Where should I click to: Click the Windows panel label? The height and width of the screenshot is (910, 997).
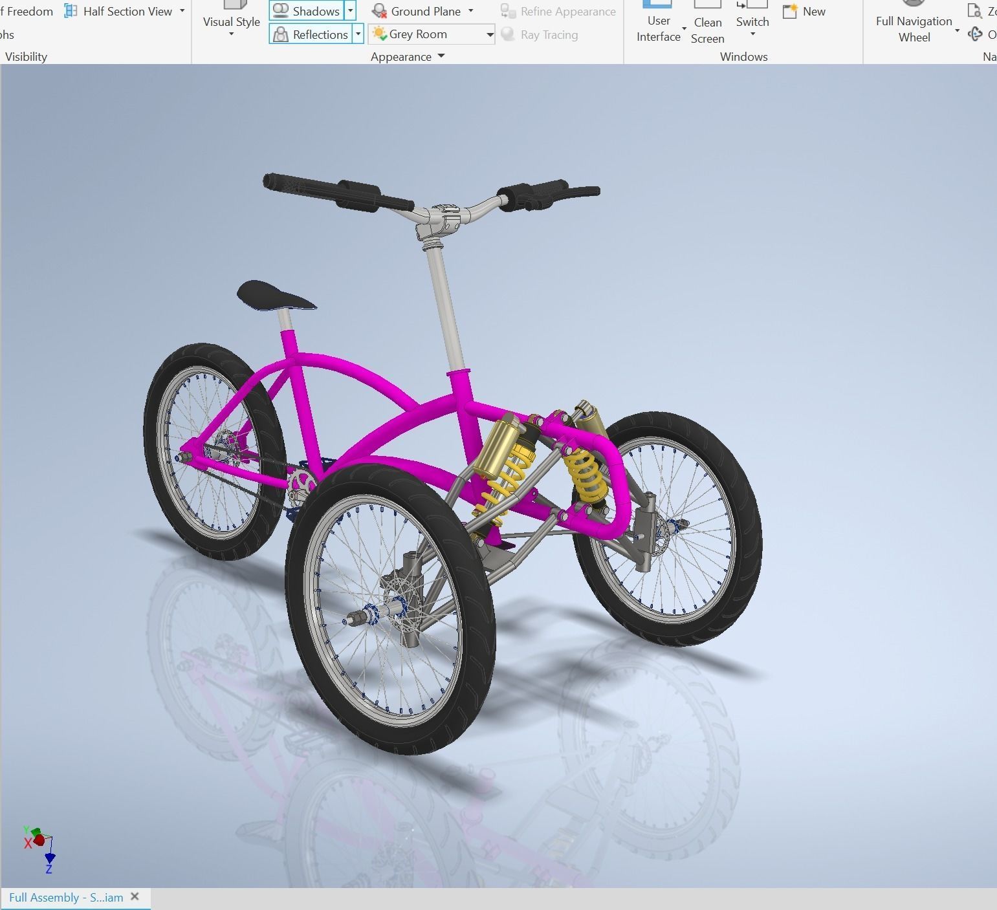pos(743,56)
